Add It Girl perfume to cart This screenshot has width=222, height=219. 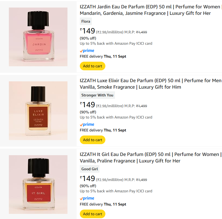click(92, 214)
